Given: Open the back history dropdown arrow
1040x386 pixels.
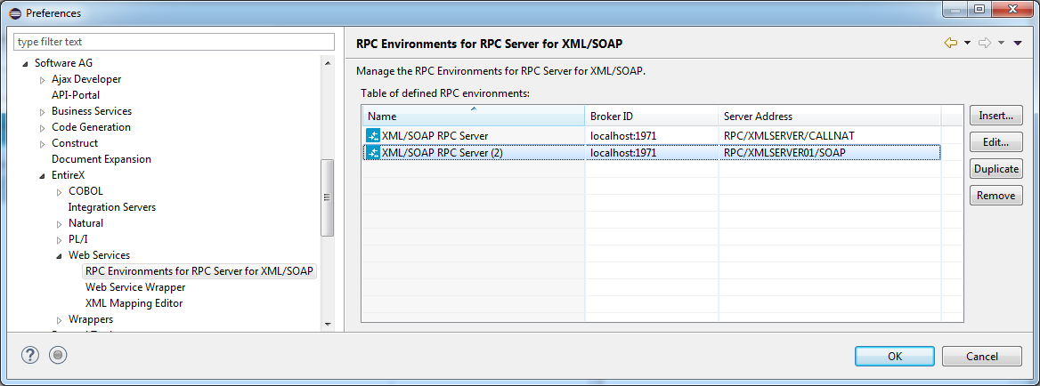Looking at the screenshot, I should [x=967, y=43].
